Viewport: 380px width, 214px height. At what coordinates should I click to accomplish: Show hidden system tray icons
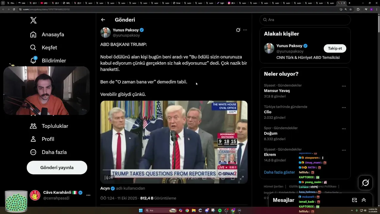pyautogui.click(x=352, y=210)
